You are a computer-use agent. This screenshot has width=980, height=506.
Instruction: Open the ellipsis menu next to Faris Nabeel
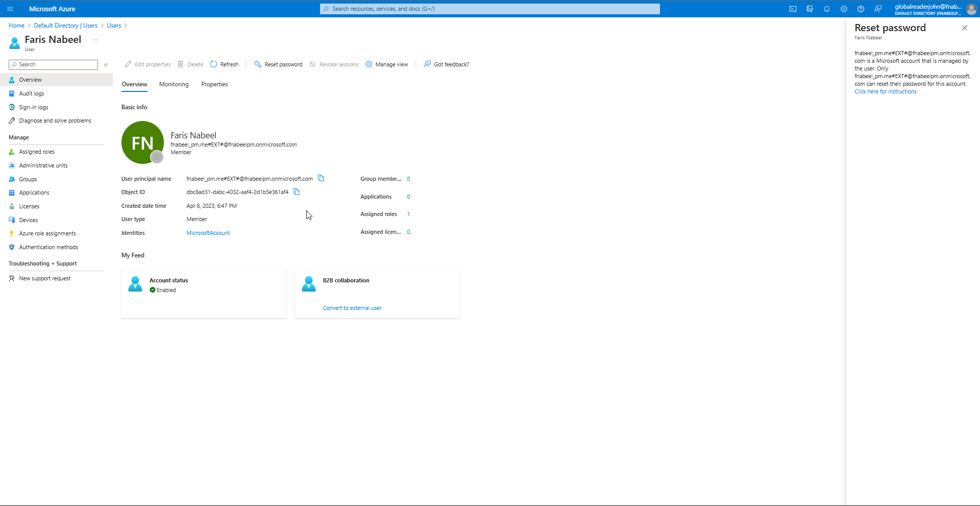94,39
